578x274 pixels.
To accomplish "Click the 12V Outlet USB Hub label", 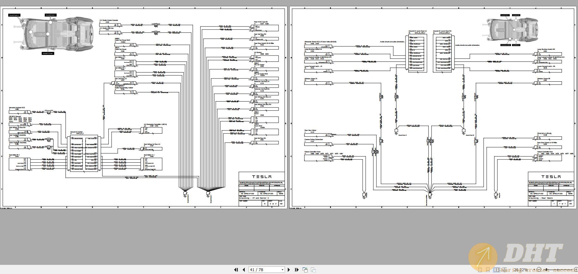I will (106, 28).
